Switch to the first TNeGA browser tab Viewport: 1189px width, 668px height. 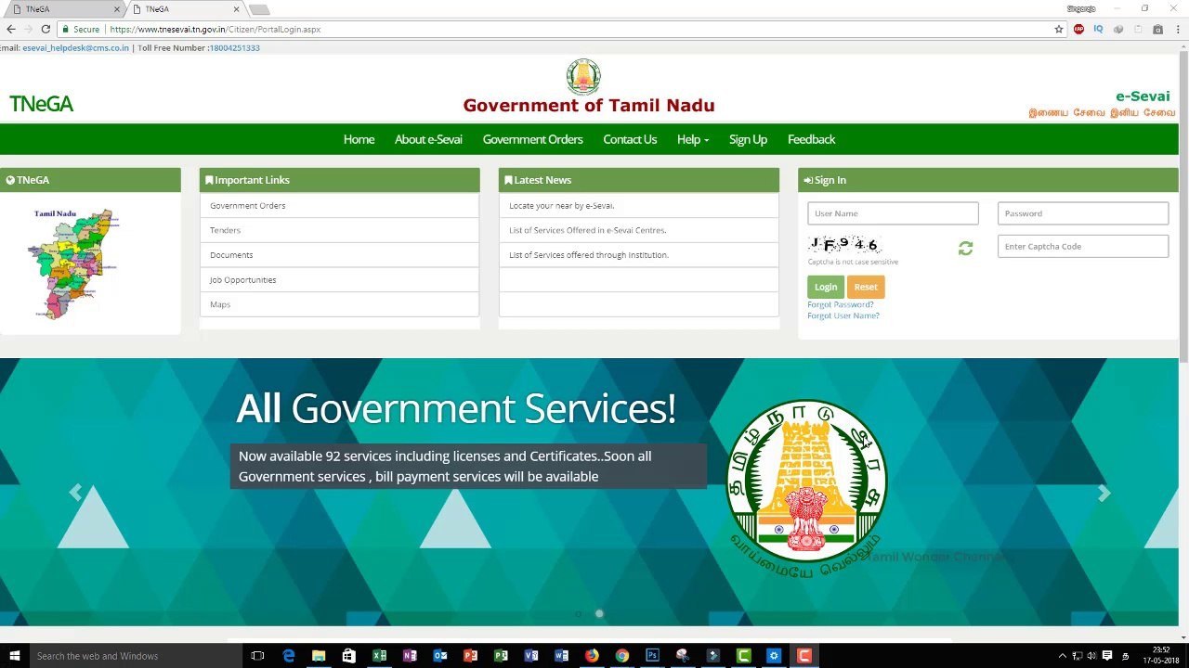tap(63, 9)
